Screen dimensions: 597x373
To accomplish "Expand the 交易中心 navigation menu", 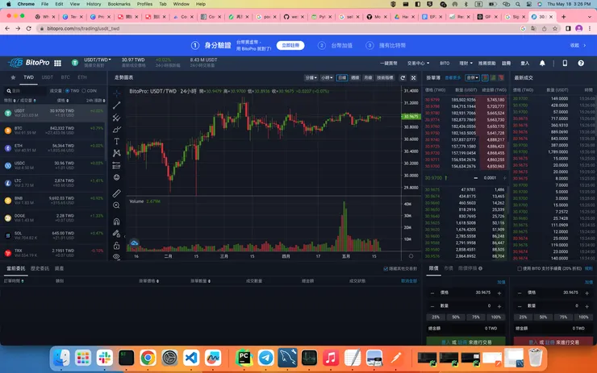I will (x=418, y=63).
